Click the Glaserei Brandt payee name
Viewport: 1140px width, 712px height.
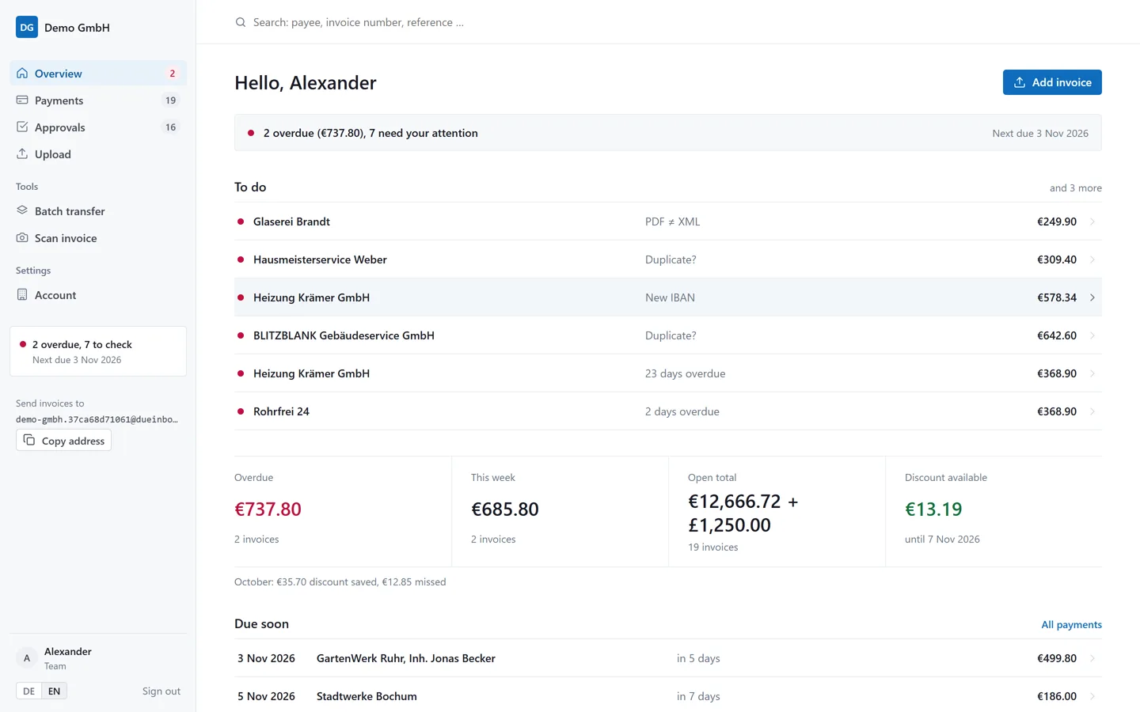pyautogui.click(x=291, y=222)
